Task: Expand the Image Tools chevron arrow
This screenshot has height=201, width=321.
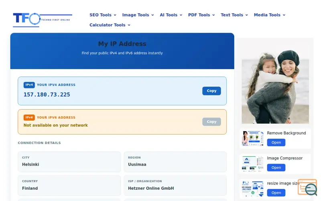Action: pos(152,15)
